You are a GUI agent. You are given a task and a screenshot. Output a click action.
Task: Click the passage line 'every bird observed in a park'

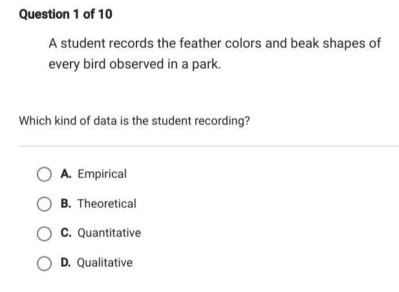135,64
